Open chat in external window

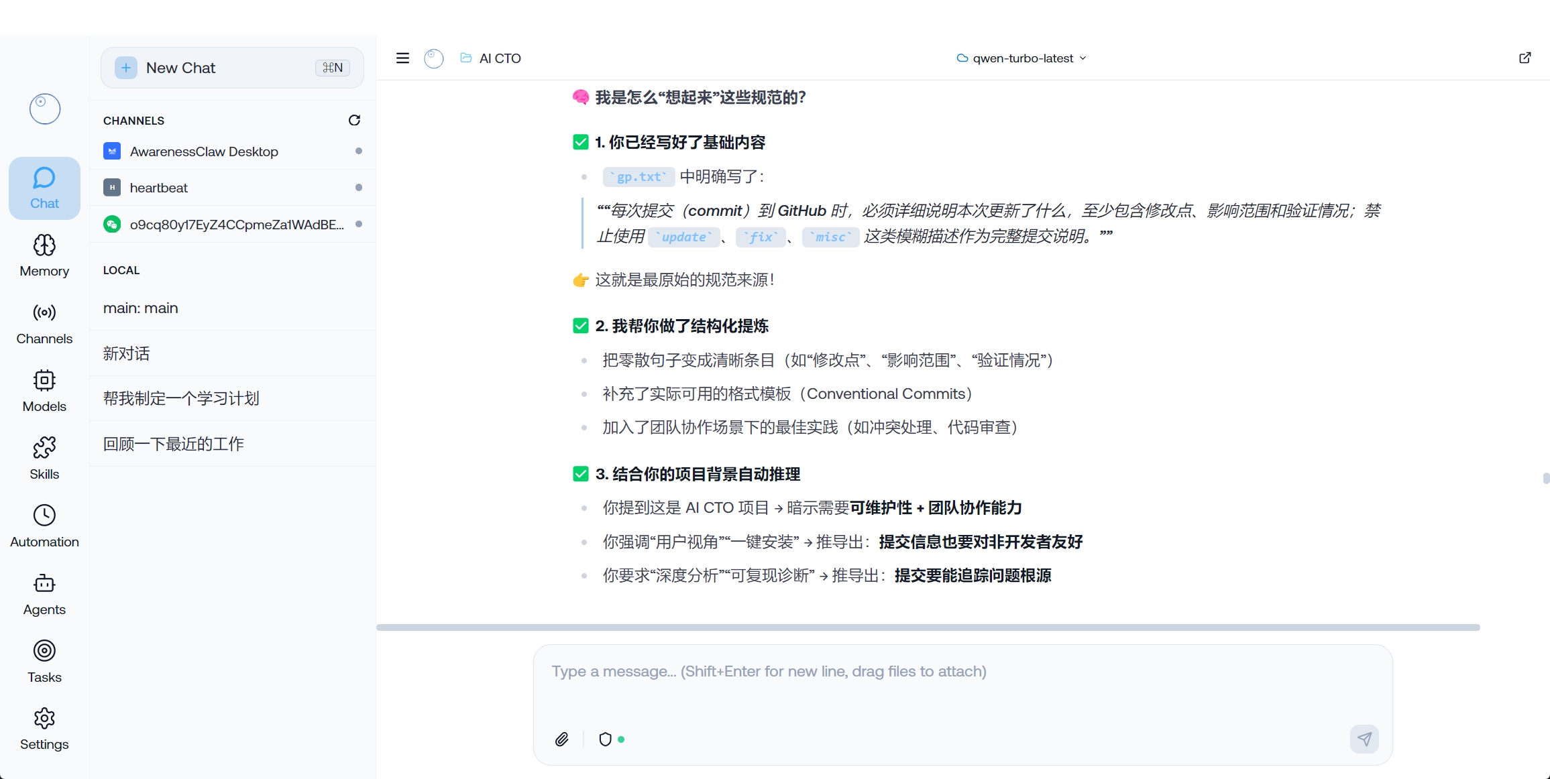point(1525,58)
